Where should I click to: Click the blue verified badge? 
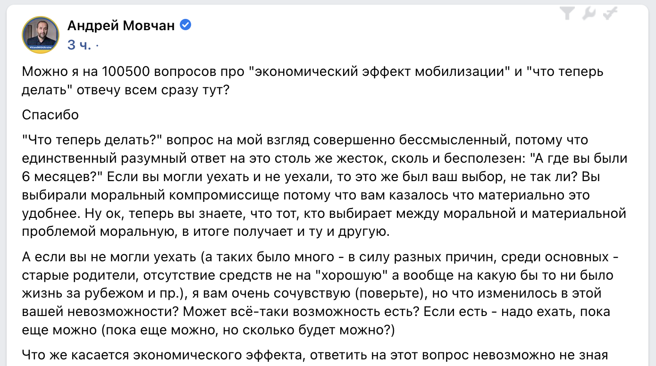186,25
